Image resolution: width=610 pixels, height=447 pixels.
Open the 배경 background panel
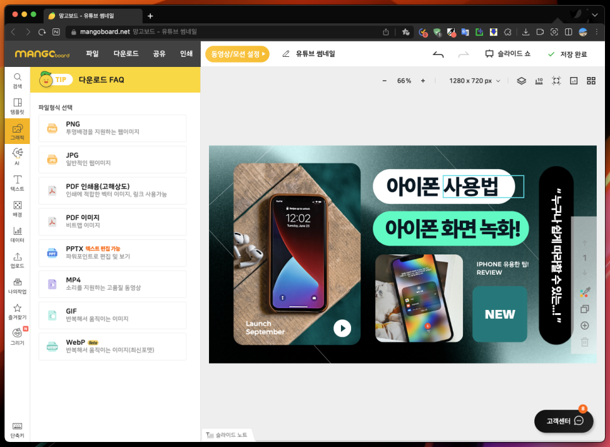[x=17, y=208]
